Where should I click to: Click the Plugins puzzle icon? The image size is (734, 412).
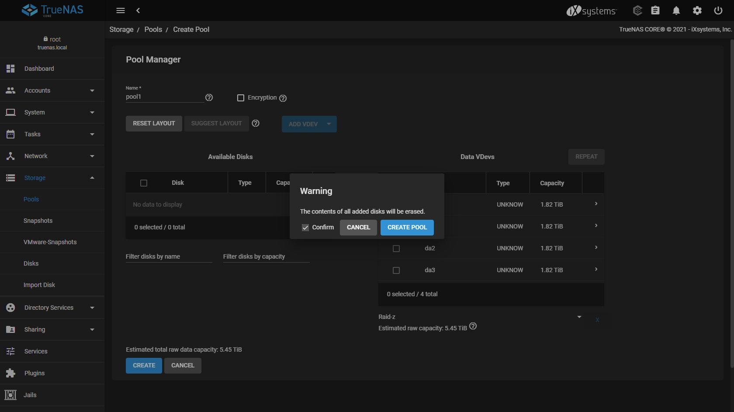pos(10,373)
